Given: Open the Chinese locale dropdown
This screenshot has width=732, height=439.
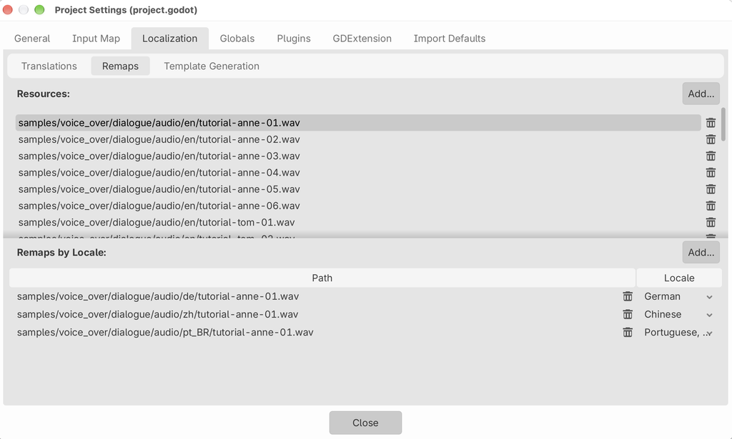Looking at the screenshot, I should pos(678,315).
